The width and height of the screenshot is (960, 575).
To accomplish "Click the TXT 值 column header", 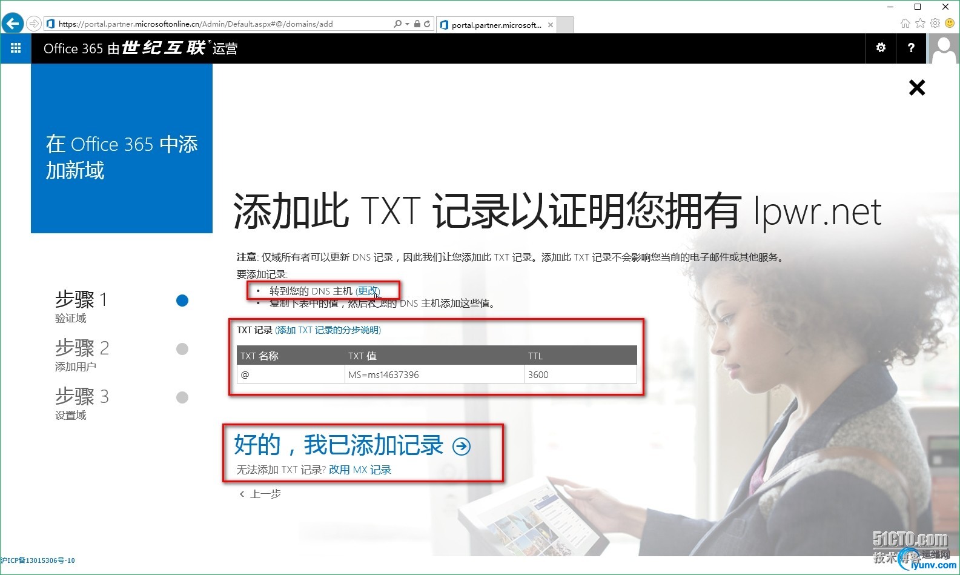I will point(435,356).
